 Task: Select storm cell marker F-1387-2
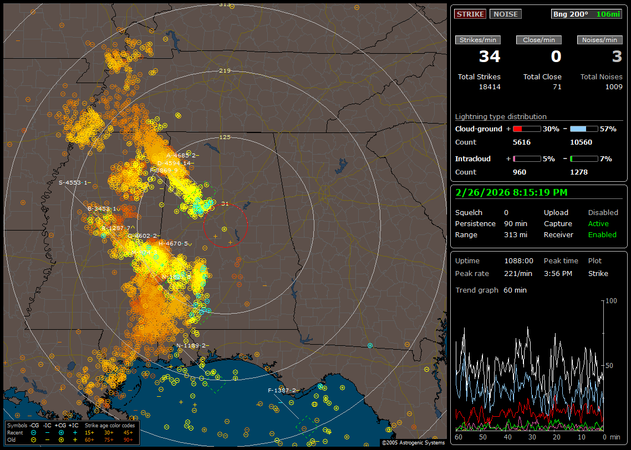click(282, 391)
